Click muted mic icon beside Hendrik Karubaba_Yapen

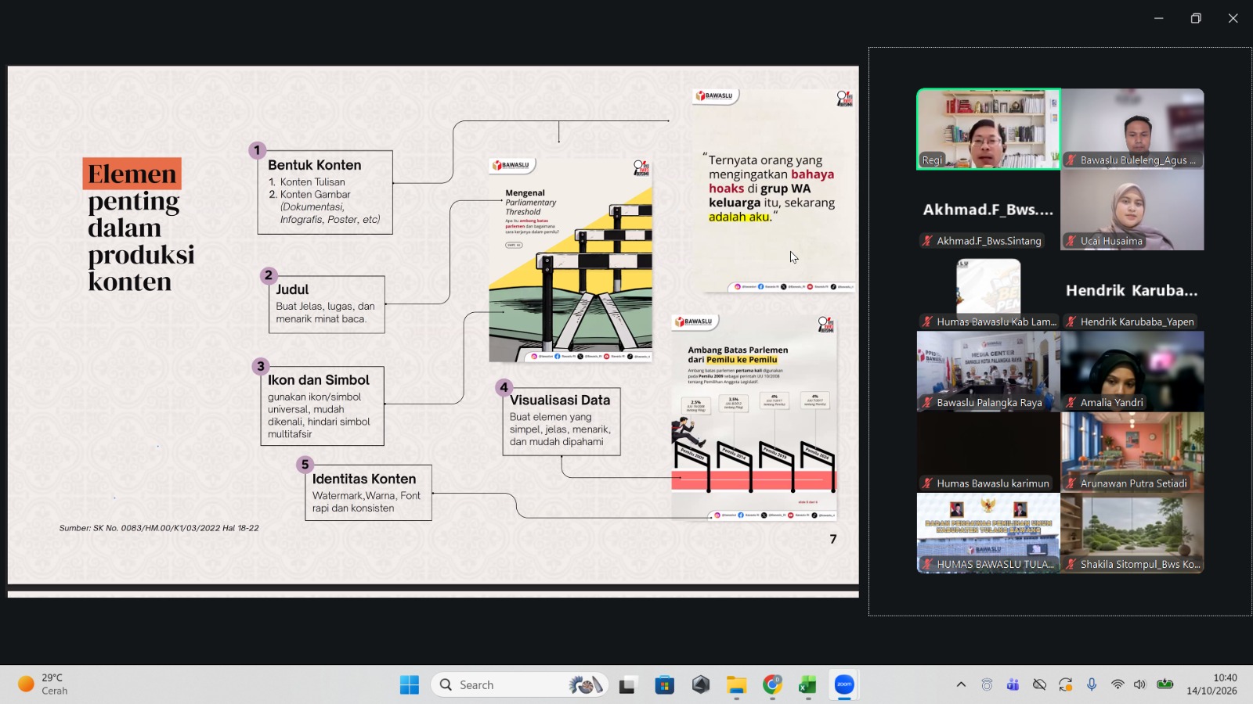(1071, 321)
